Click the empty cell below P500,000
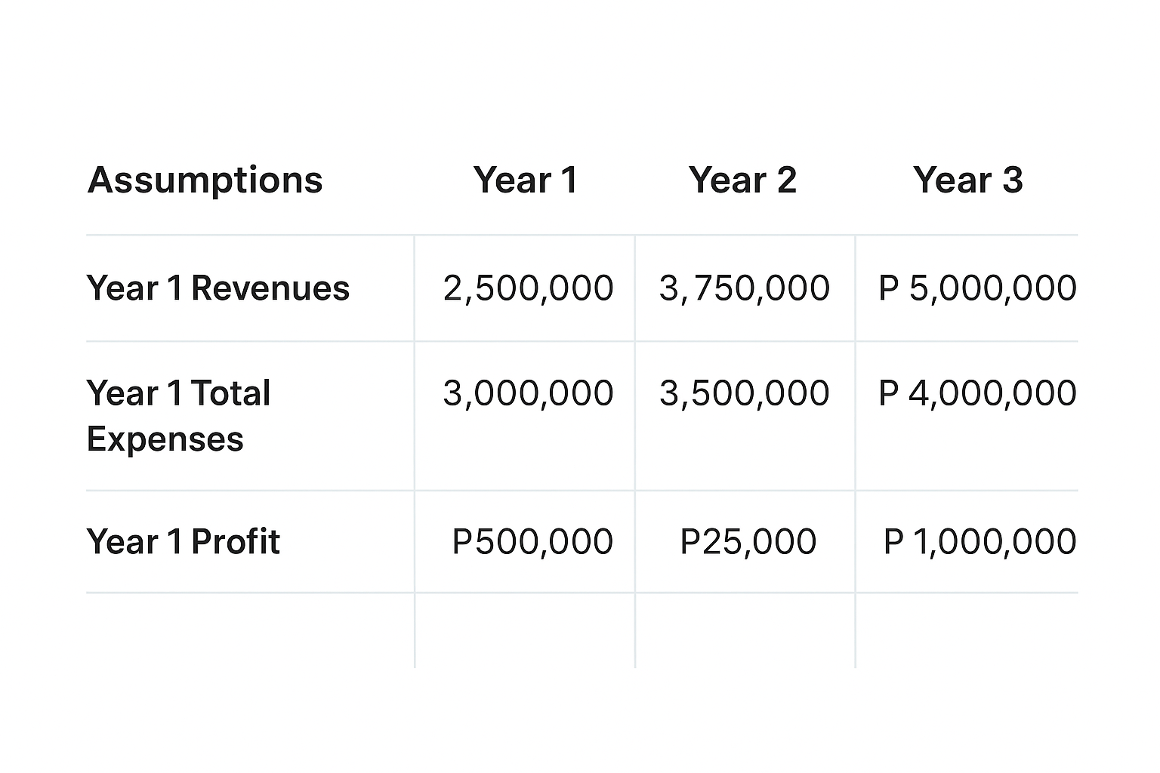The height and width of the screenshot is (773, 1160). [x=525, y=630]
